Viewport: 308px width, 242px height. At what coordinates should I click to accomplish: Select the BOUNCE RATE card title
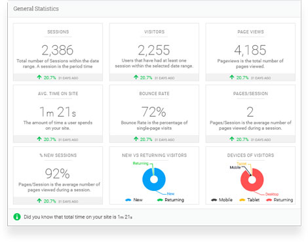coord(154,94)
